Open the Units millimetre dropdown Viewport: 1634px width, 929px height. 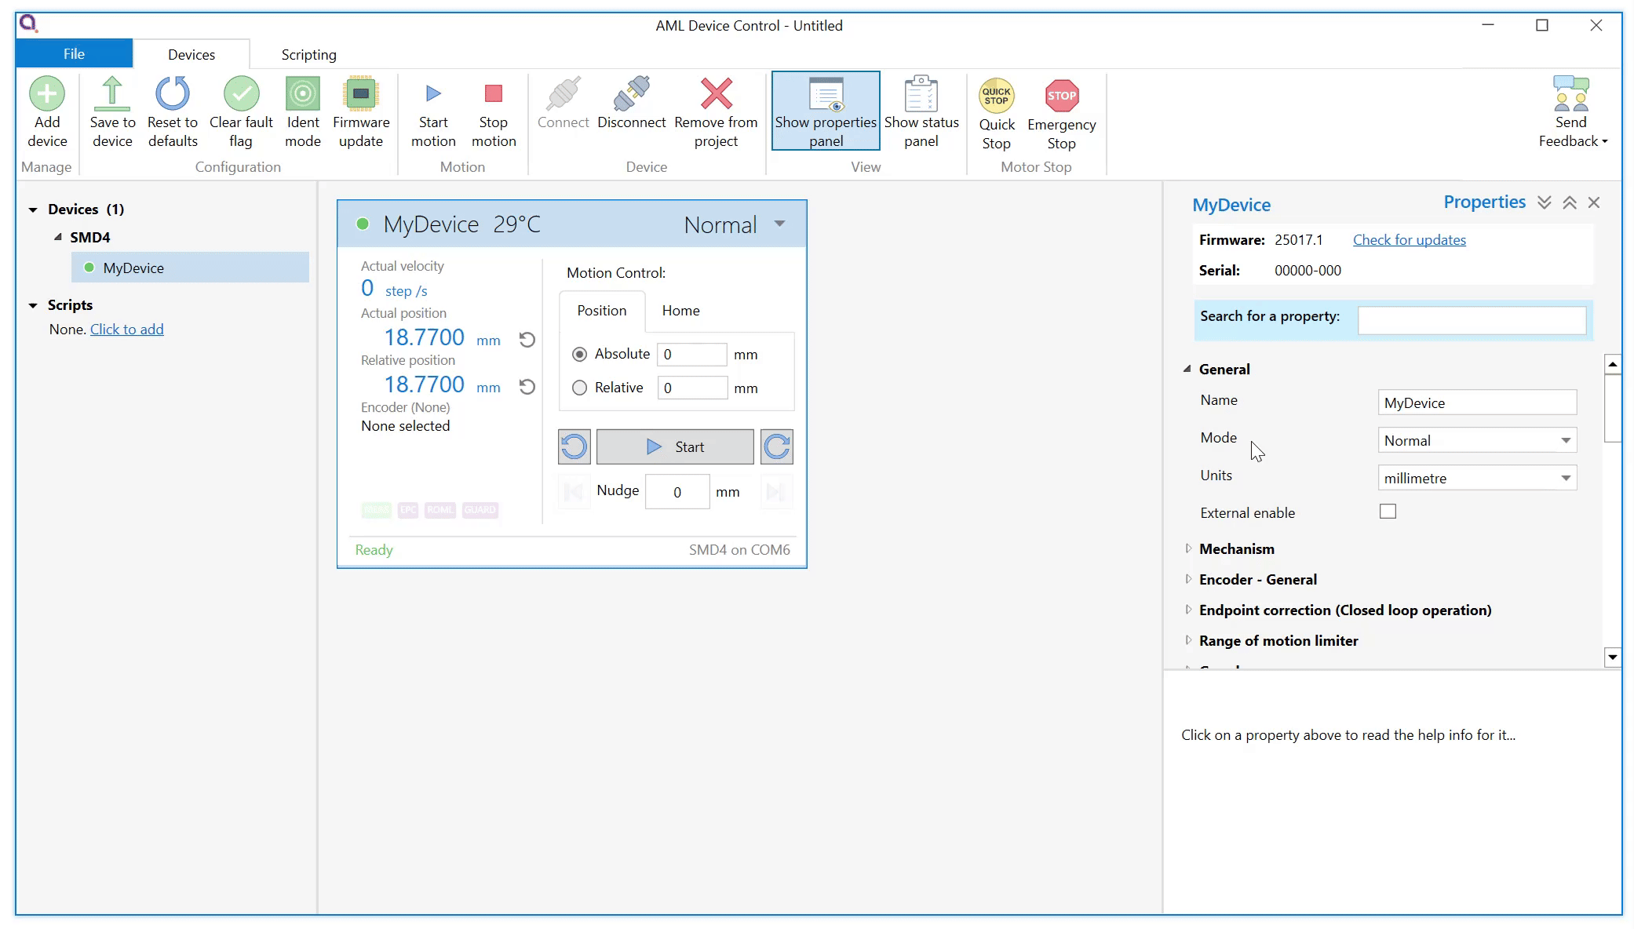click(x=1476, y=478)
